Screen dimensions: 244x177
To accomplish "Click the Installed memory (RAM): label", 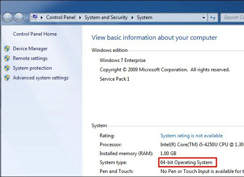I will pos(126,154).
